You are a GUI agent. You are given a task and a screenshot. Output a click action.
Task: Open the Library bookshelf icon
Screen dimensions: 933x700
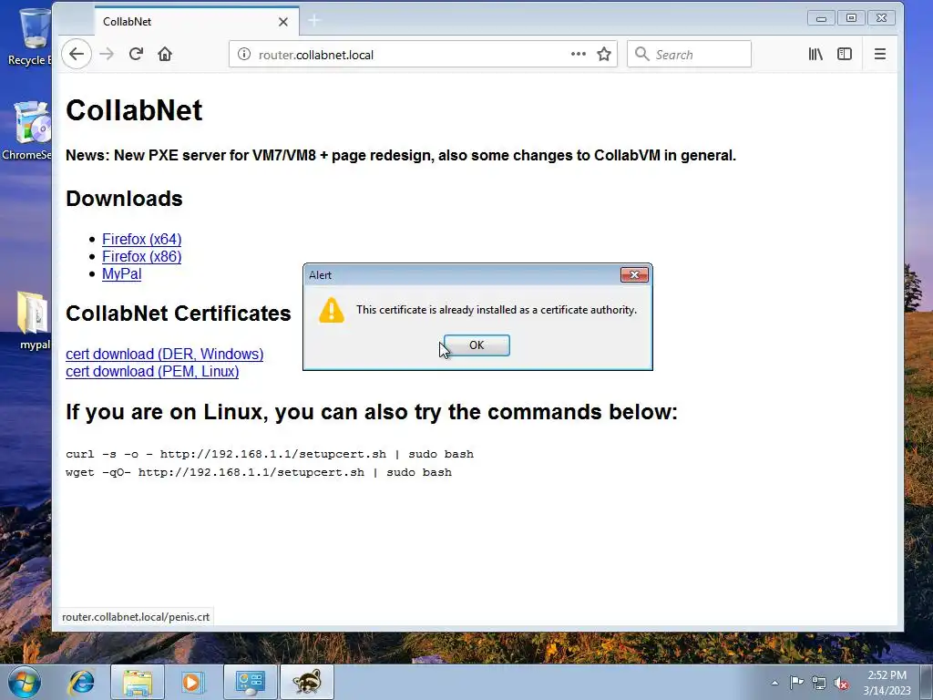point(815,54)
